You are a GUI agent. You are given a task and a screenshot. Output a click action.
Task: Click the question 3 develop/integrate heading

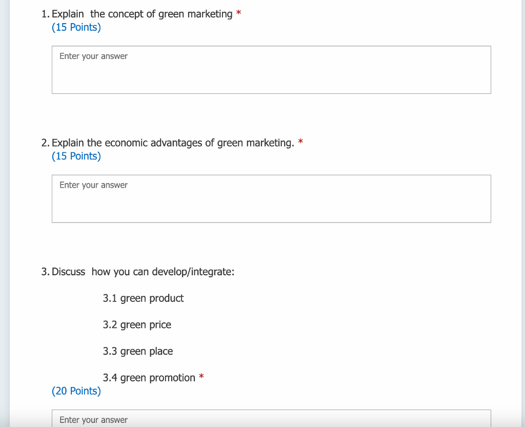143,272
